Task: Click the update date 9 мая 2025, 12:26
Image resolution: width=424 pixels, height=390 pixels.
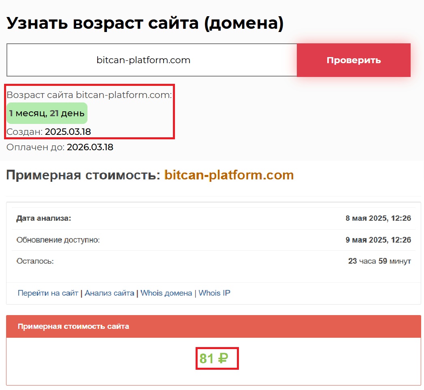Action: tap(378, 240)
